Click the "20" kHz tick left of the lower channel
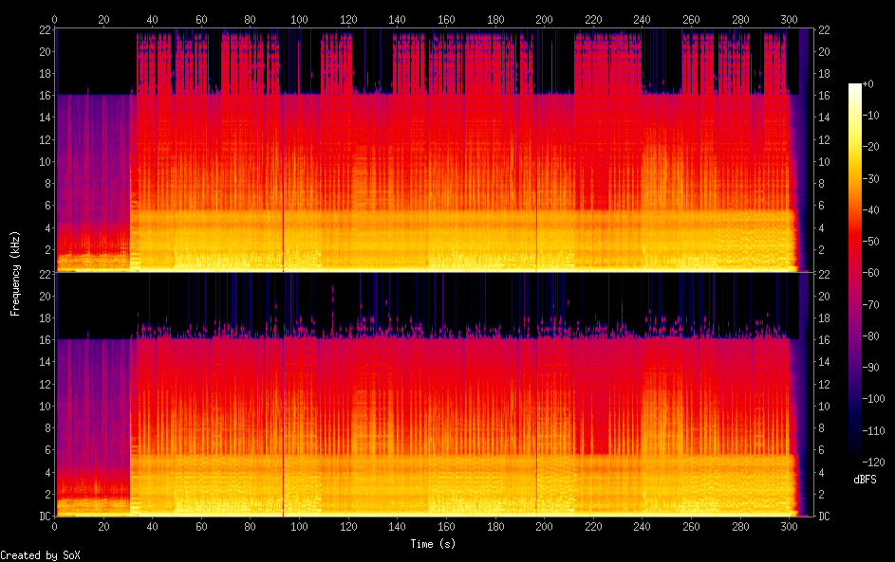 (46, 296)
